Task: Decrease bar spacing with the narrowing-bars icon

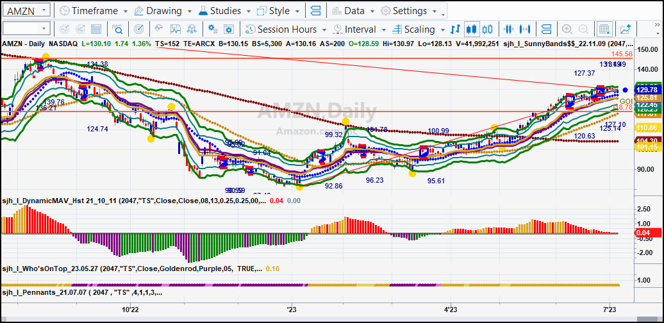Action: (x=509, y=29)
